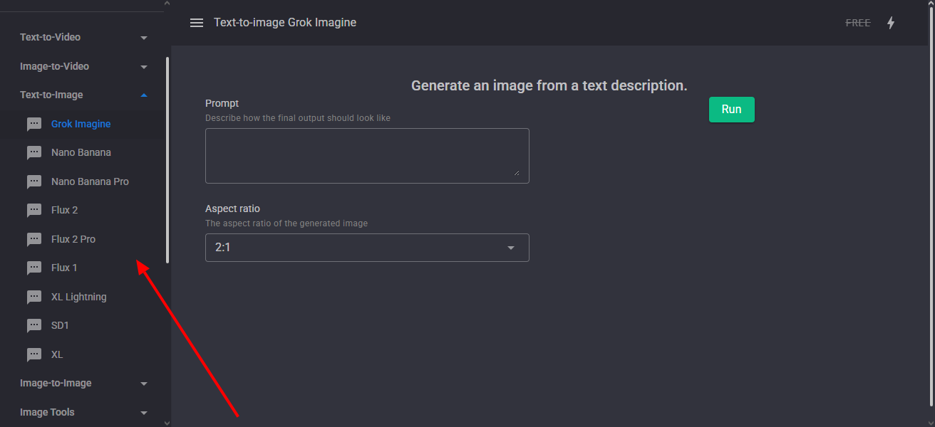Click the lightning bolt icon near FREE label

pos(891,22)
